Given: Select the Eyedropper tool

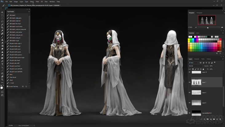Looking at the screenshot, I should pyautogui.click(x=2, y=31).
